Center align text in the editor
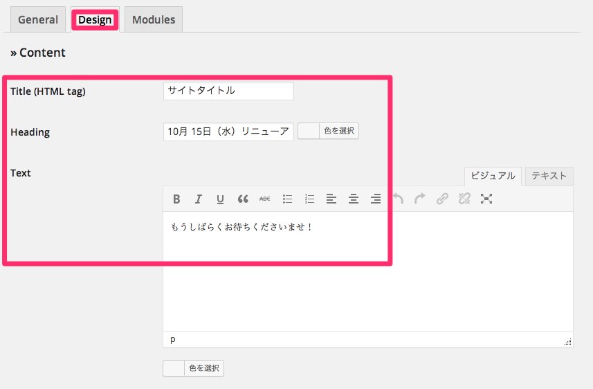The height and width of the screenshot is (389, 593). tap(354, 199)
